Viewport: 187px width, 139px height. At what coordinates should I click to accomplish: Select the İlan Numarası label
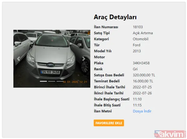[106, 27]
